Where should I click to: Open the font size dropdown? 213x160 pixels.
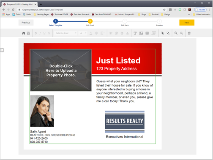[x=83, y=33]
